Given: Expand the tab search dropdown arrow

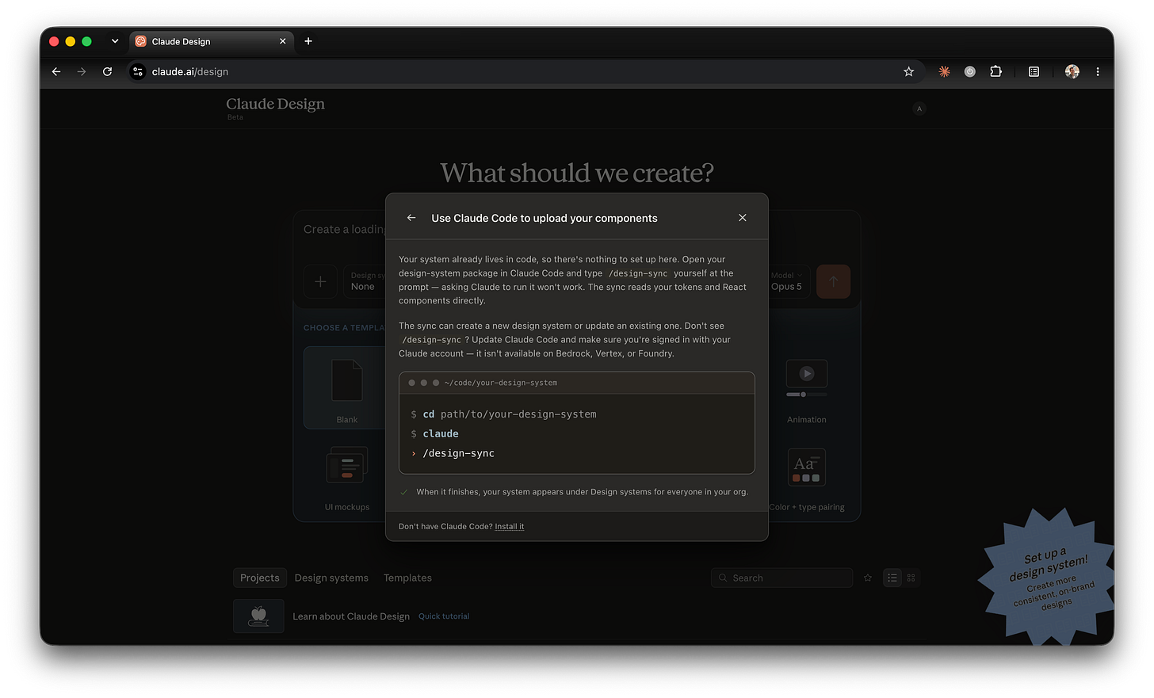Looking at the screenshot, I should coord(115,41).
